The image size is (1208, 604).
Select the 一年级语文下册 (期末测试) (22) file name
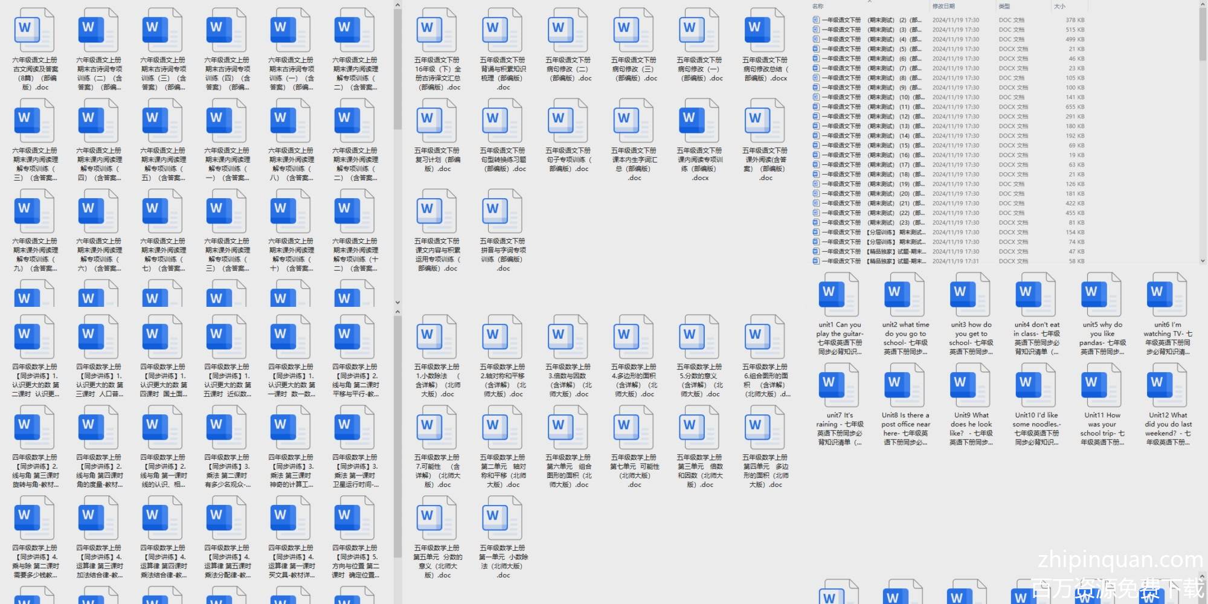873,213
